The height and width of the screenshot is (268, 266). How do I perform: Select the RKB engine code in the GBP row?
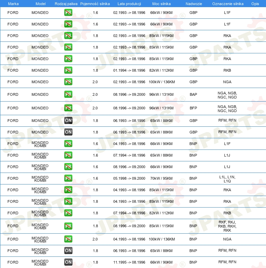point(227,70)
